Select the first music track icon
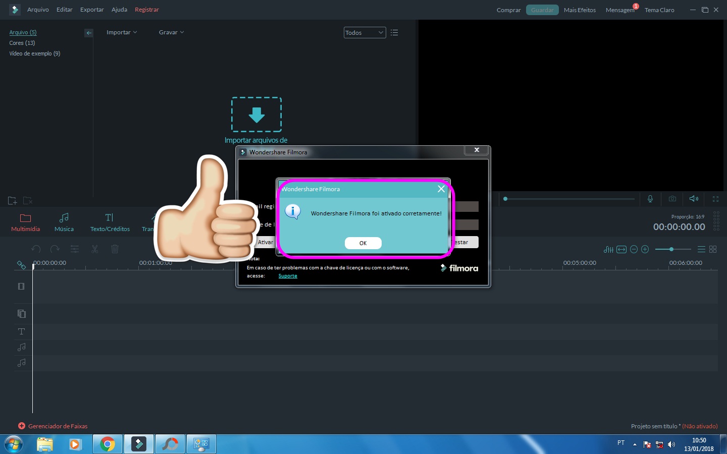Viewport: 727px width, 454px height. 21,347
